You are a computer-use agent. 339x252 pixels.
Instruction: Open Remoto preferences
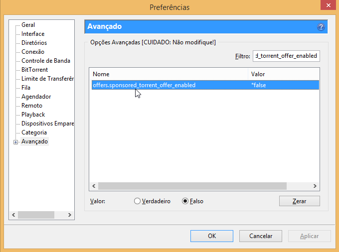click(32, 106)
